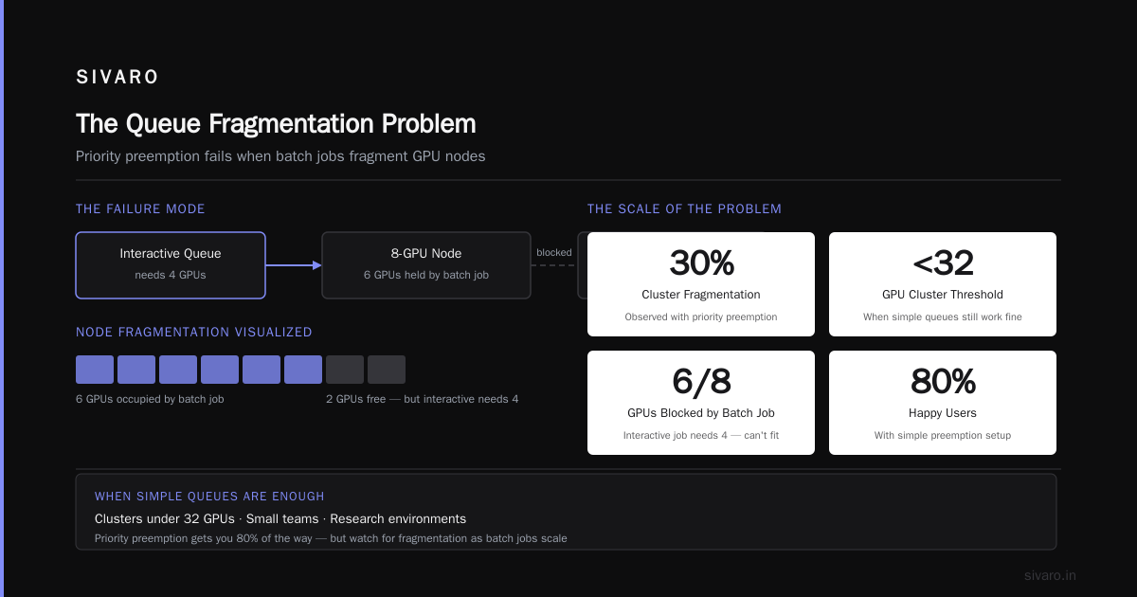Click "Interactive job needs 4 — can't fit" text

(x=701, y=436)
